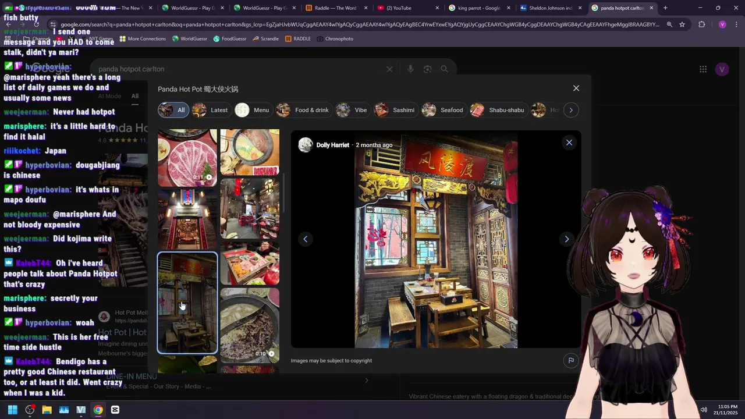
Task: Start voice search with microphone icon
Action: (410, 69)
